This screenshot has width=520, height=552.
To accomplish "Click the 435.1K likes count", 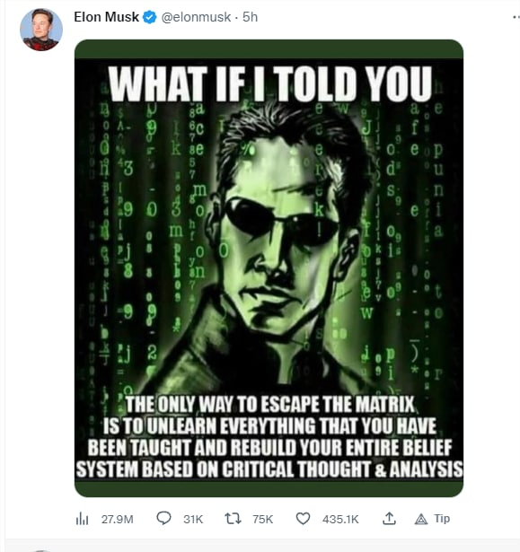I will (340, 520).
